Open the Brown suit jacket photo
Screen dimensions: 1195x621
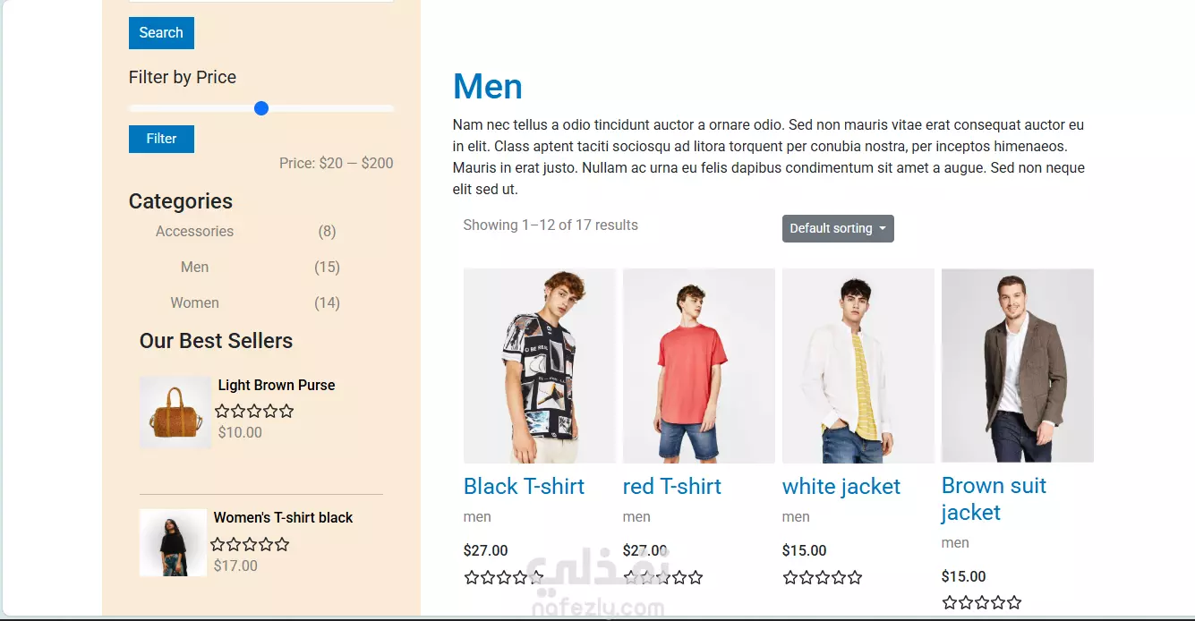1018,365
